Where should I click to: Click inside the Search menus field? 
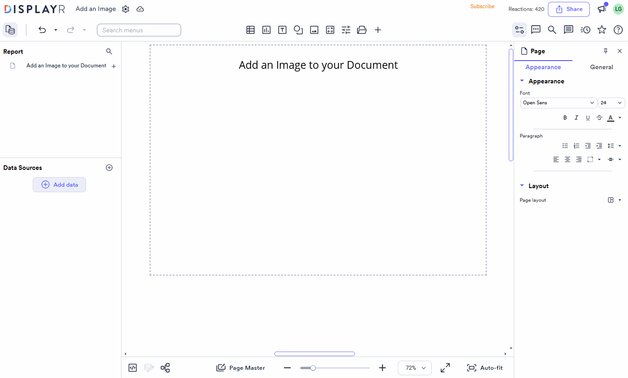coord(139,30)
